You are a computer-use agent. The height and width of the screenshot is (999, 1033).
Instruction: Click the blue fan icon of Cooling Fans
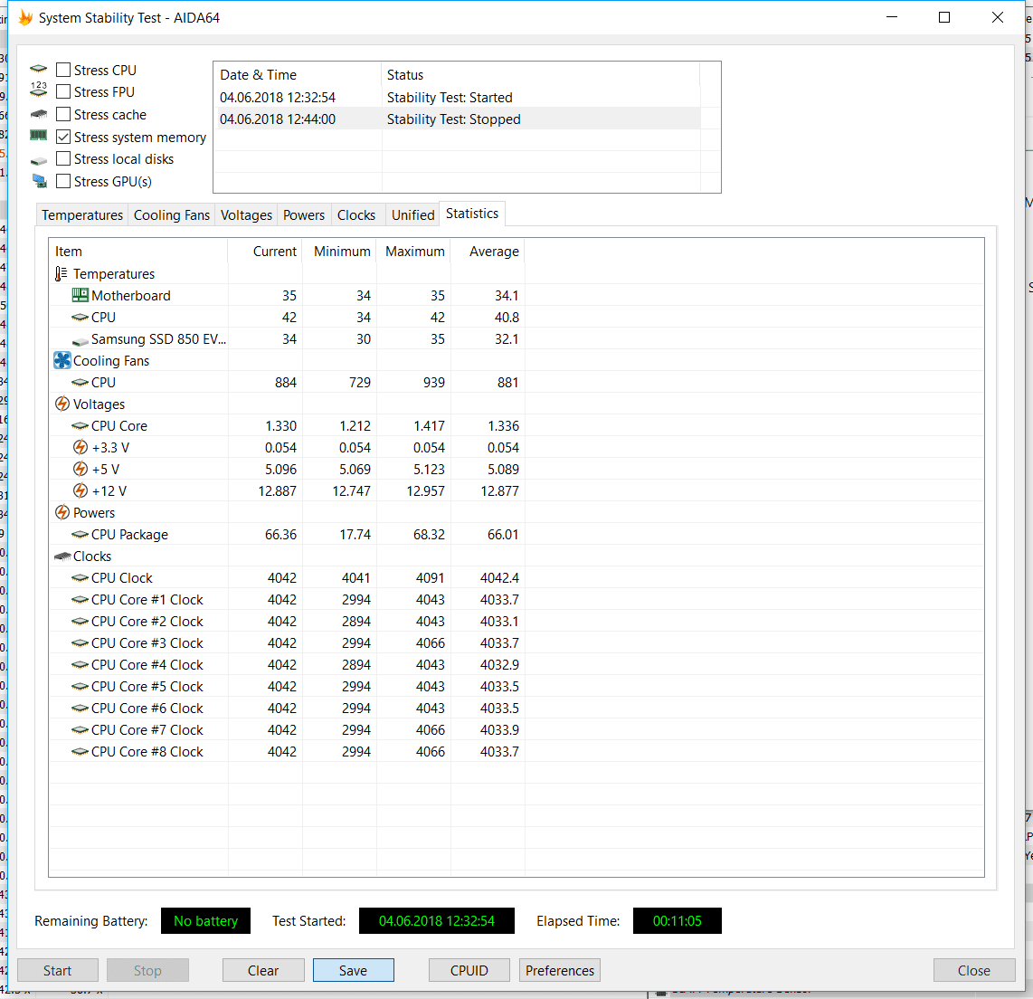click(62, 360)
